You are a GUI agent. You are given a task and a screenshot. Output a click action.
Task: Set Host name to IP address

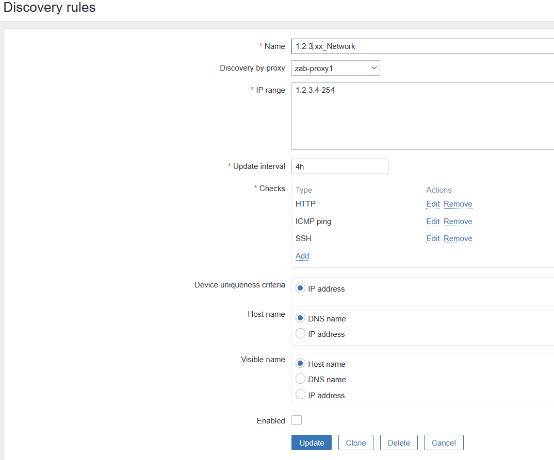pyautogui.click(x=301, y=334)
